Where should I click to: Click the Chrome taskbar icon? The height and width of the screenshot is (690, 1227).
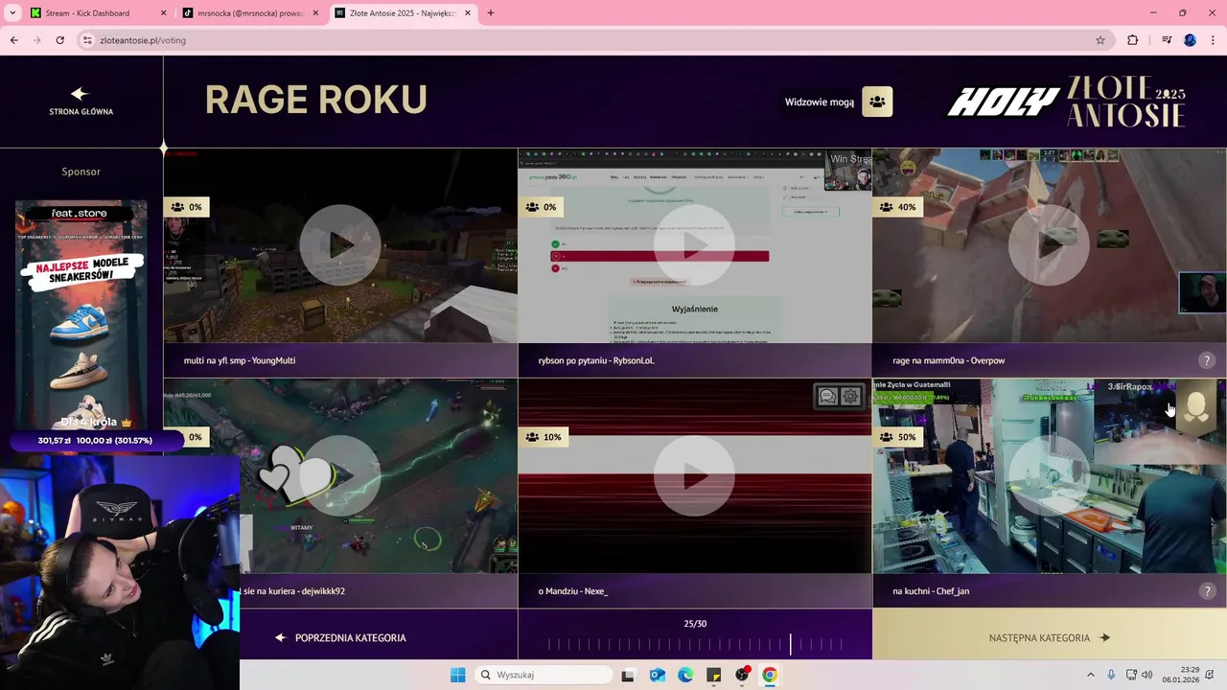tap(770, 675)
